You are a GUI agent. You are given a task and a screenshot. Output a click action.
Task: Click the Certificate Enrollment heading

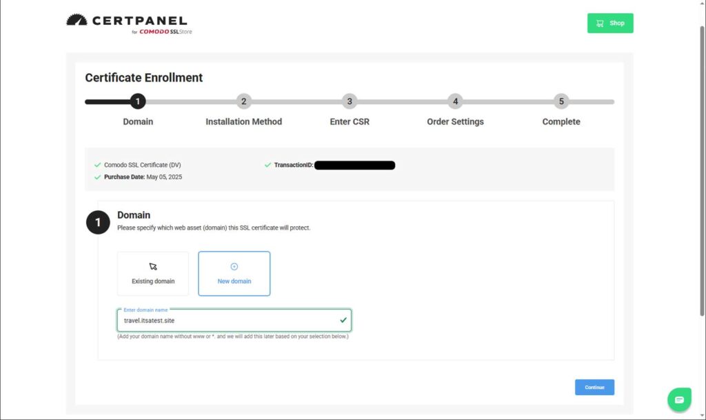(x=143, y=77)
